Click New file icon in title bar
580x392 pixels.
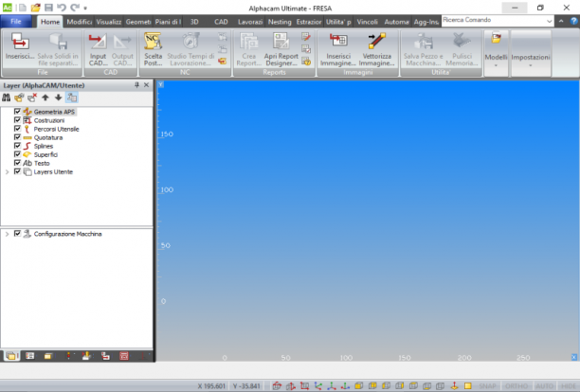(23, 8)
